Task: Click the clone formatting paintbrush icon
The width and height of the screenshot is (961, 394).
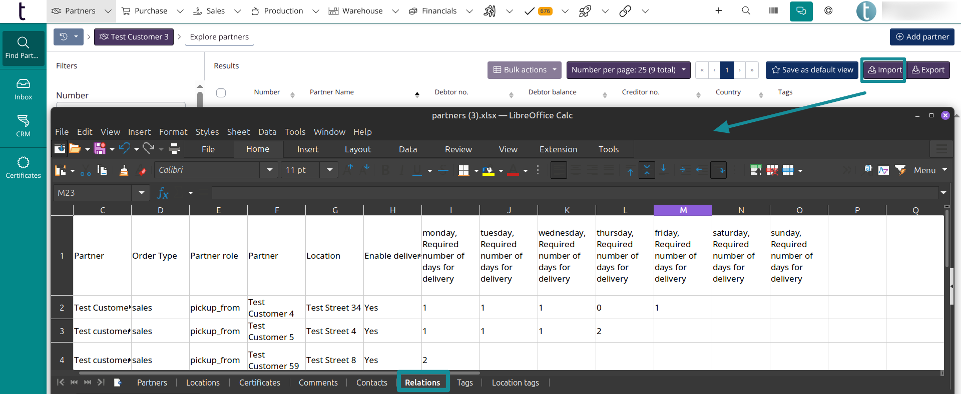Action: click(124, 170)
